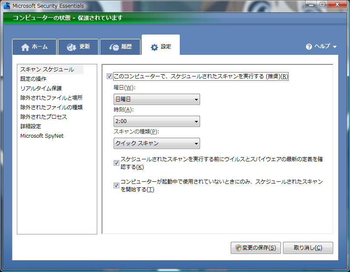This screenshot has height=272, width=350.
Task: Open the ヘルプ menu
Action: (x=321, y=47)
